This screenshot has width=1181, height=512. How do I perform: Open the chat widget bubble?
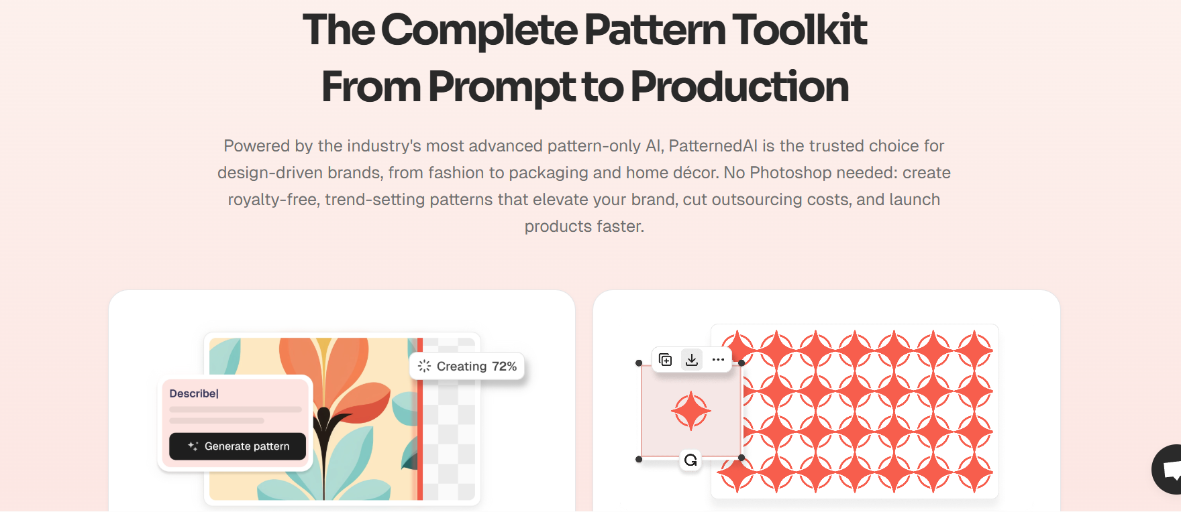click(x=1168, y=469)
